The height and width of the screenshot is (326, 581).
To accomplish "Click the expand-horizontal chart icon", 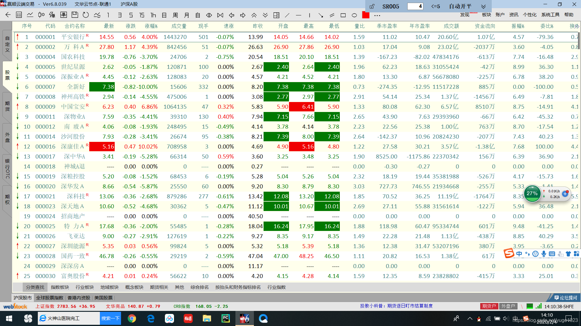I will click(x=209, y=15).
